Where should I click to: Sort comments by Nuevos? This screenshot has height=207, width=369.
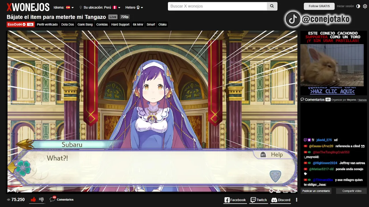pos(362,100)
